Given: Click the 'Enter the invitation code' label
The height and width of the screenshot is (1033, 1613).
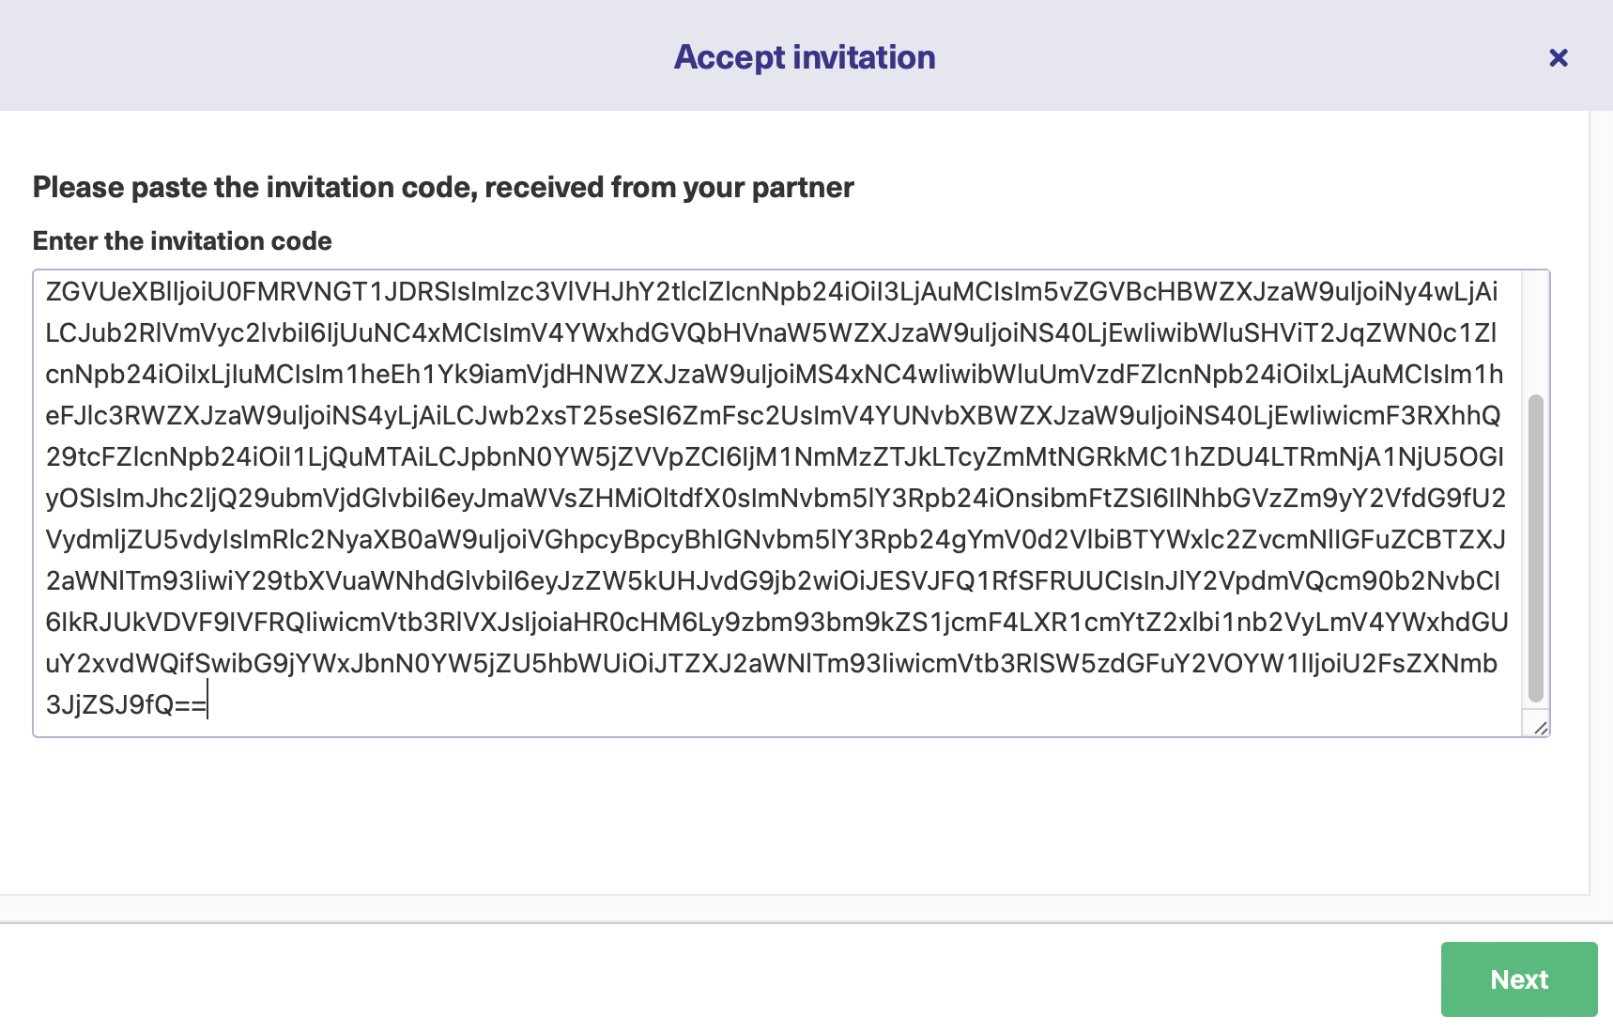Looking at the screenshot, I should pos(182,241).
